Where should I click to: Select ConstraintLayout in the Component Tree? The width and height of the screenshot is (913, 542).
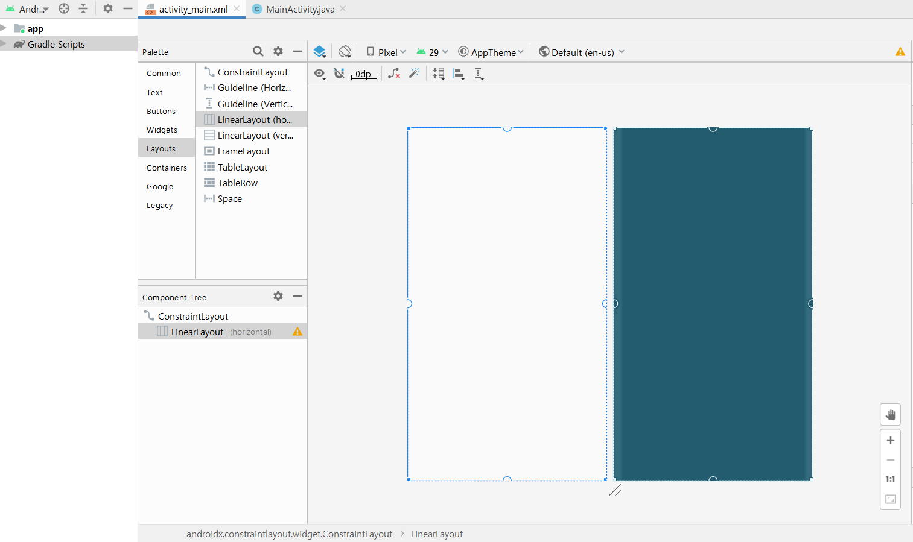click(223, 316)
